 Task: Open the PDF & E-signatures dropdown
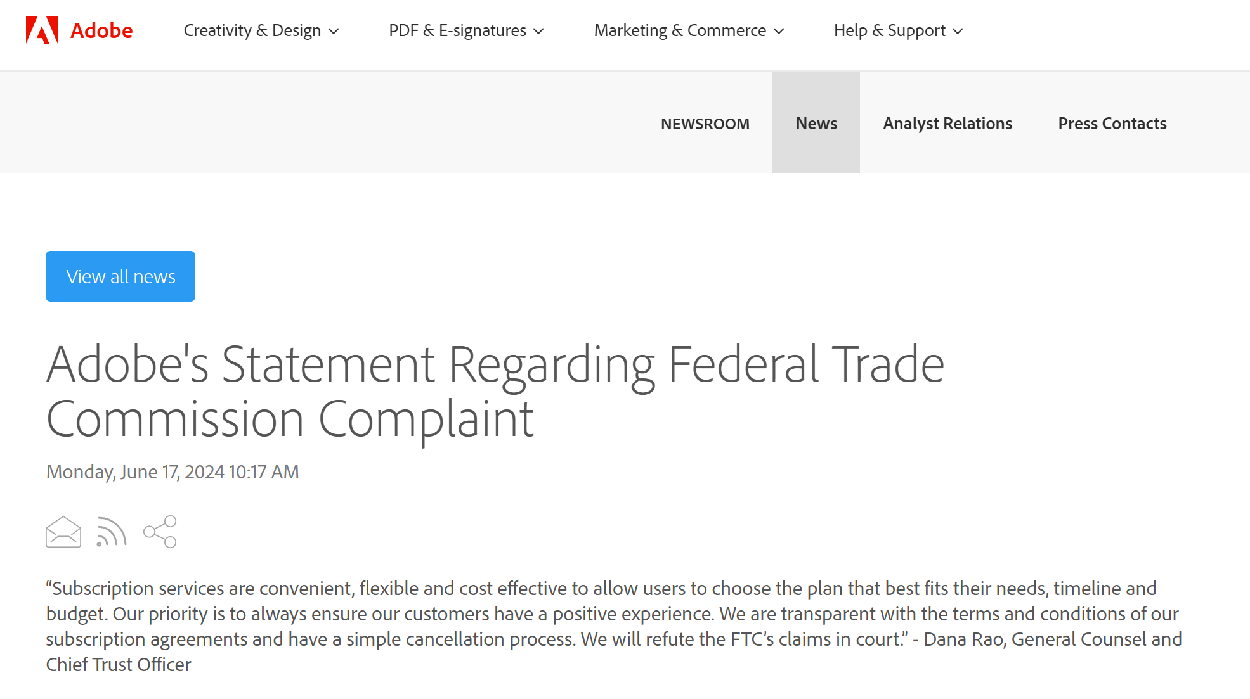click(465, 30)
